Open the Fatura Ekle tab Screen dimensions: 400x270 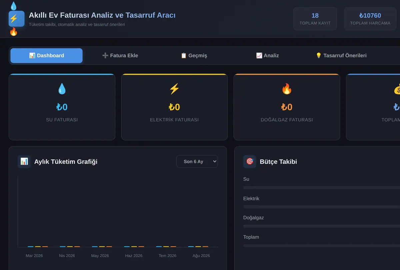tap(120, 56)
